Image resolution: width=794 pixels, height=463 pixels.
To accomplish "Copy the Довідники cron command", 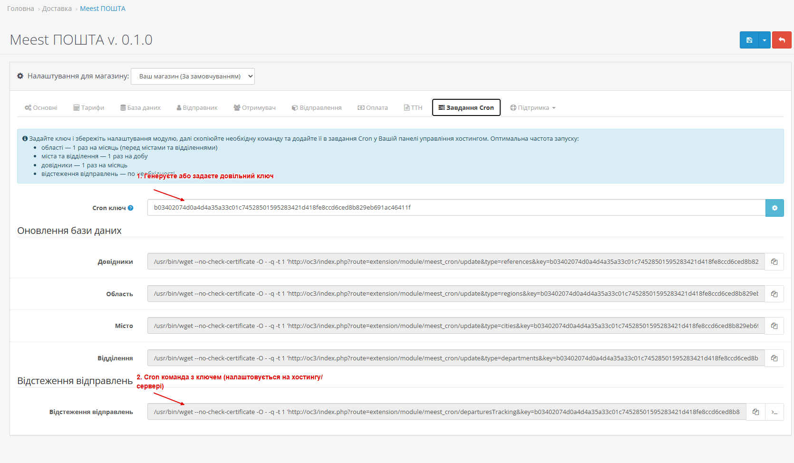I will [x=774, y=262].
